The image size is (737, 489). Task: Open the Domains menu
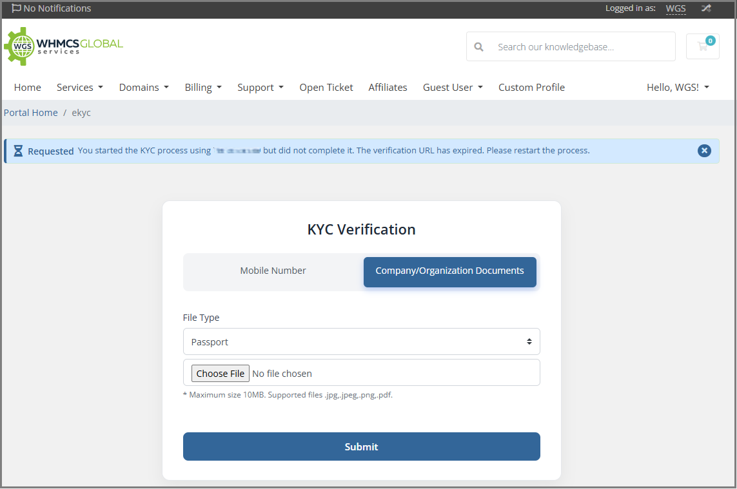point(144,88)
